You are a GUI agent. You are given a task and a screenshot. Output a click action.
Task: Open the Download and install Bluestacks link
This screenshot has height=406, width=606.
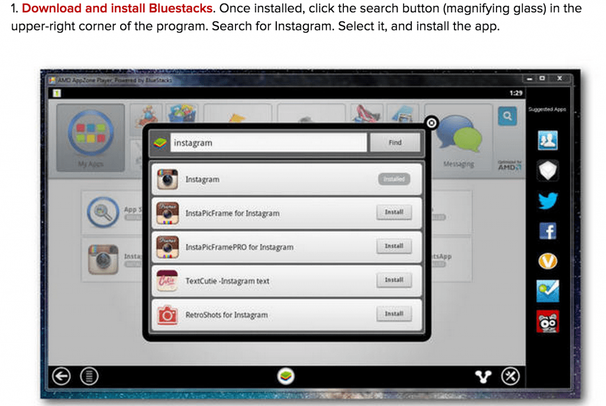117,8
